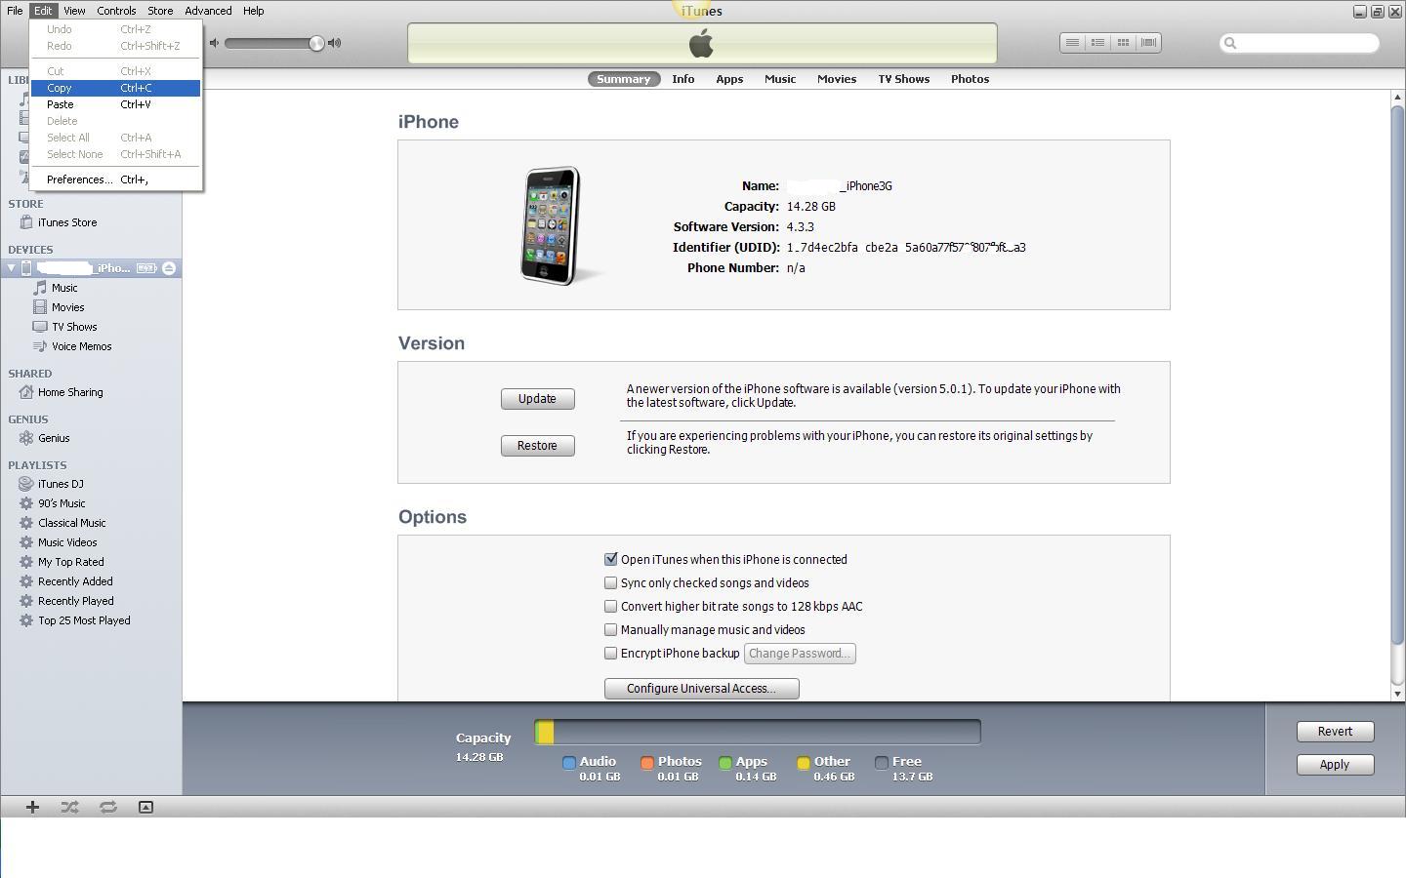Image resolution: width=1406 pixels, height=878 pixels.
Task: Toggle shuffle at bottom bar
Action: pos(70,807)
